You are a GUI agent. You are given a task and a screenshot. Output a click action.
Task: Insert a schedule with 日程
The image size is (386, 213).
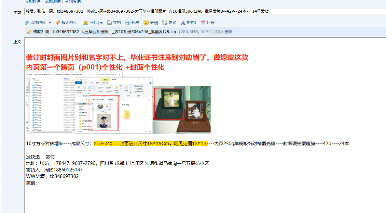208,23
